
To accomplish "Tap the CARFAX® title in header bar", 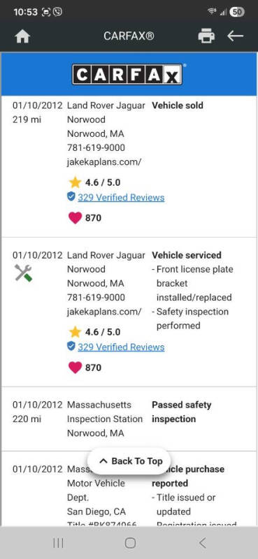I will 129,36.
